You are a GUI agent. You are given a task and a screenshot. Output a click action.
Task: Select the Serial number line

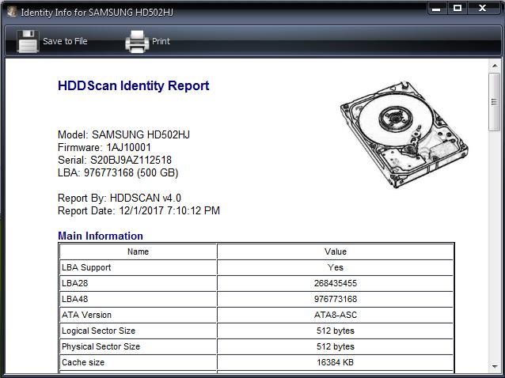115,160
